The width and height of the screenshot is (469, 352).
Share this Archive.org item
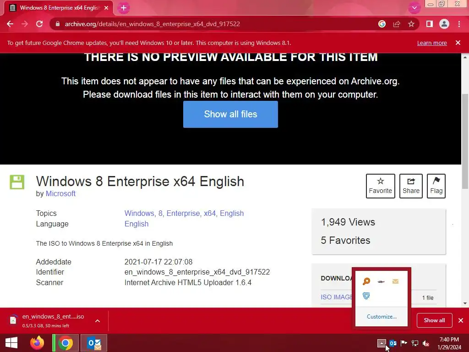[411, 186]
